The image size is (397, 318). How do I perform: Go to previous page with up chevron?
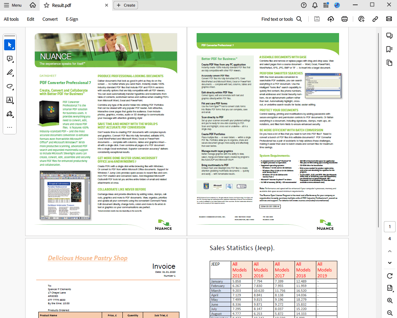(x=390, y=251)
